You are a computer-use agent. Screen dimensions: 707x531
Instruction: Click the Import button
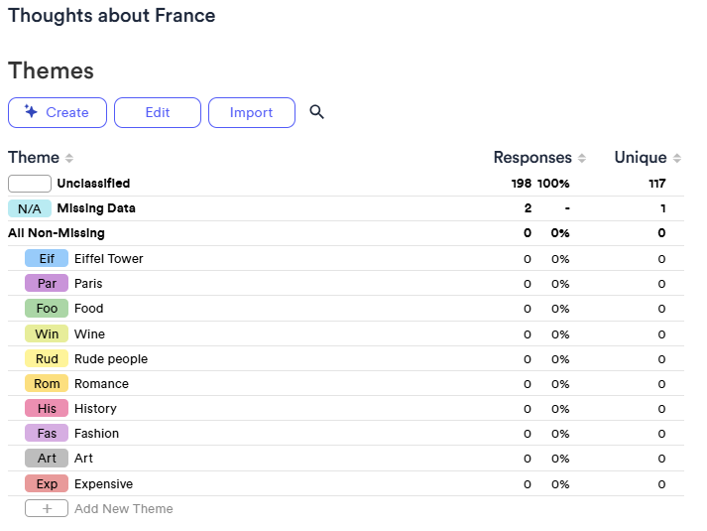(252, 112)
